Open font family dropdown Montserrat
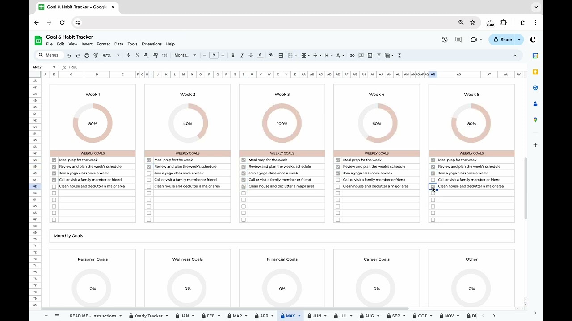 point(185,55)
